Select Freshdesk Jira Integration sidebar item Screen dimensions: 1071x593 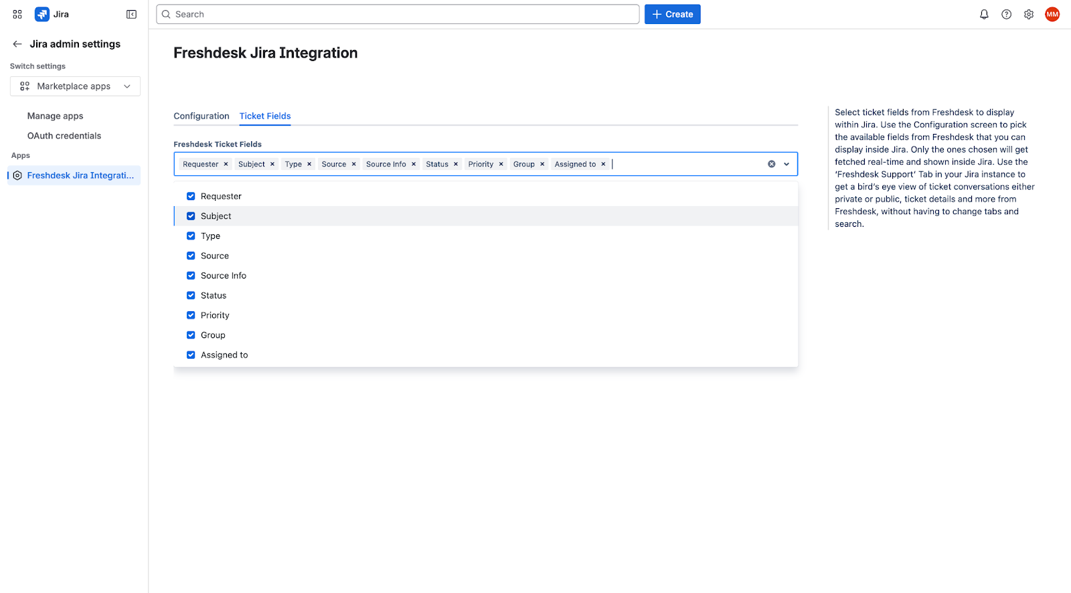(74, 175)
